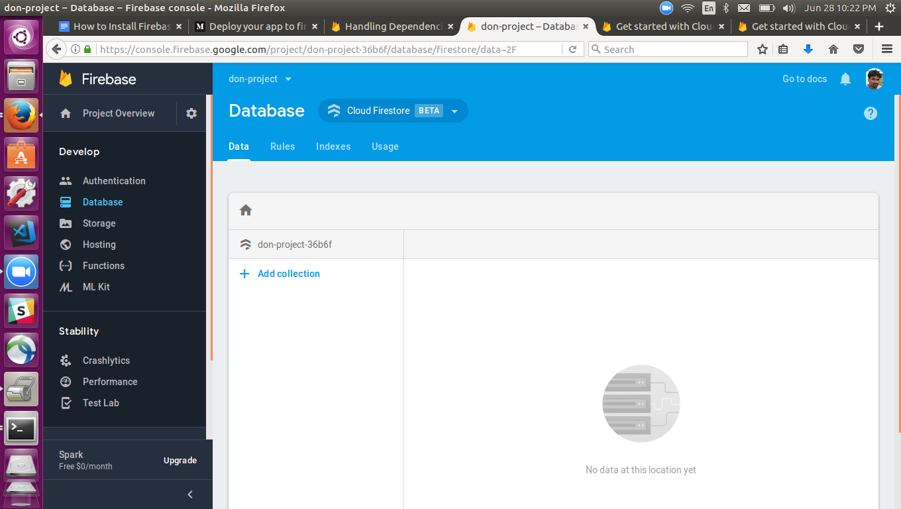Click the site security padlock icon
This screenshot has height=509, width=901.
(x=87, y=49)
